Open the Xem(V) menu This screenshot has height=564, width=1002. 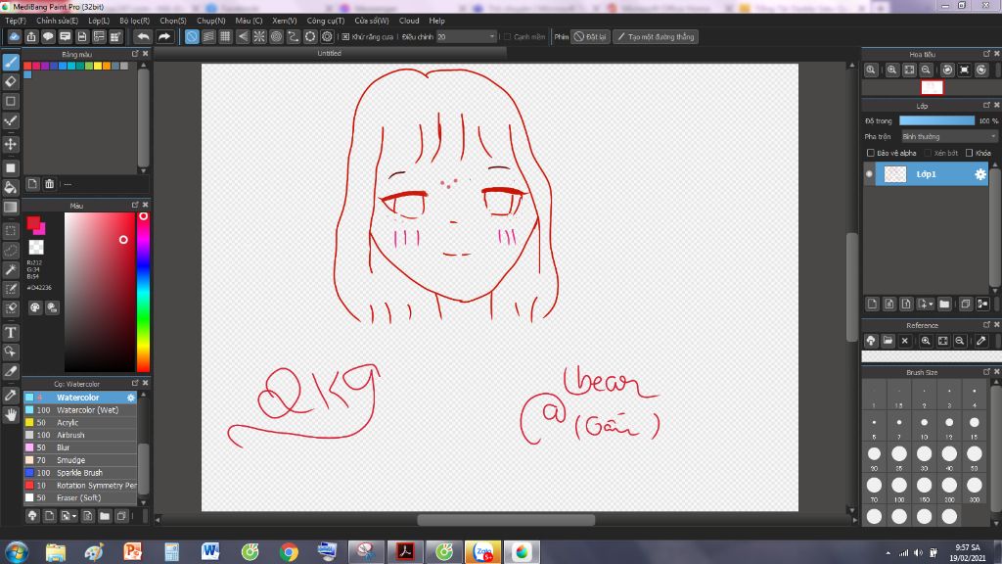(285, 21)
